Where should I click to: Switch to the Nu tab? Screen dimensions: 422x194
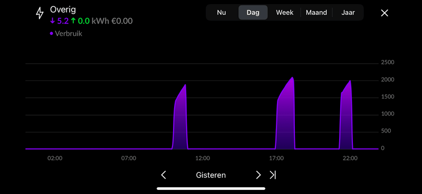click(222, 12)
